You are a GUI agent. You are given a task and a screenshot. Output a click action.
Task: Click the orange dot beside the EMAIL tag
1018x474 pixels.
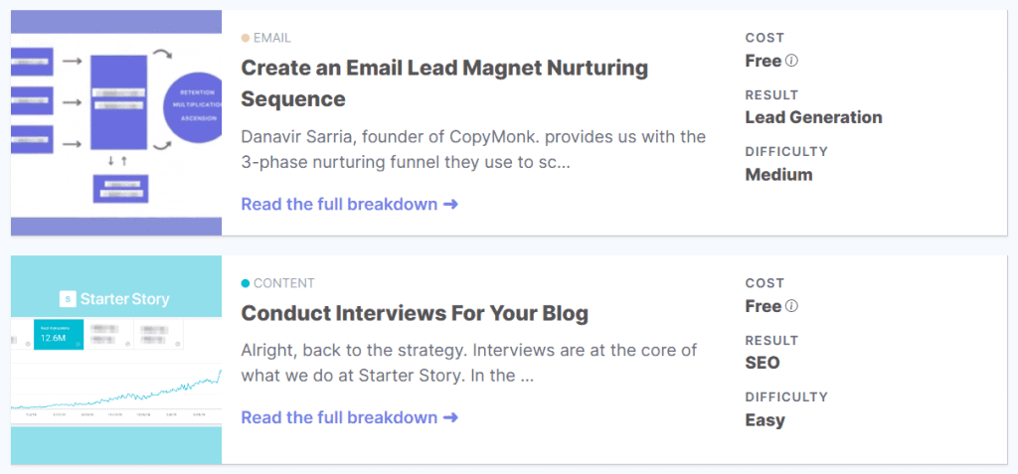(x=245, y=38)
